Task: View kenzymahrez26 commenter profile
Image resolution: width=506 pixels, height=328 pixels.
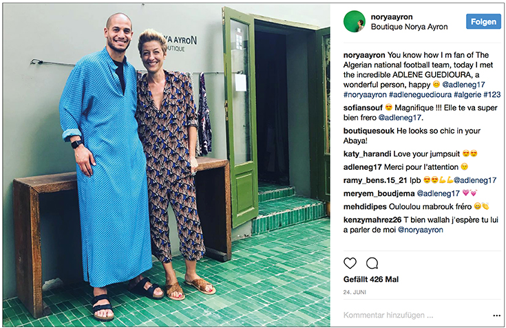Action: [372, 220]
